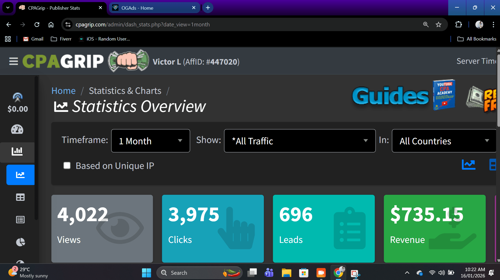The image size is (500, 280).
Task: Click the highlighted line chart sidebar icon
Action: tap(20, 175)
